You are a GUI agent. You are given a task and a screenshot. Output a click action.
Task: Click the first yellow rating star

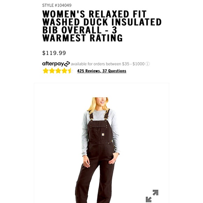(45, 71)
